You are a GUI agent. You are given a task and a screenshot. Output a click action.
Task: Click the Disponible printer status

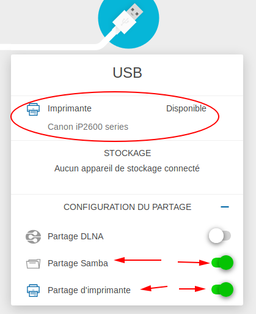pyautogui.click(x=186, y=108)
